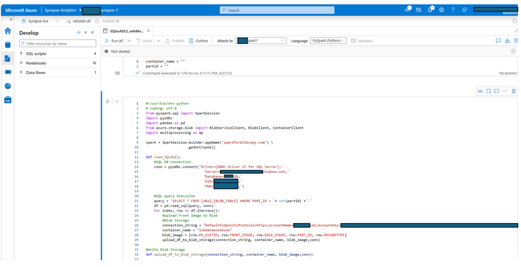521x267 pixels.
Task: Open the Data hub cylinder icon
Action: [x=8, y=45]
